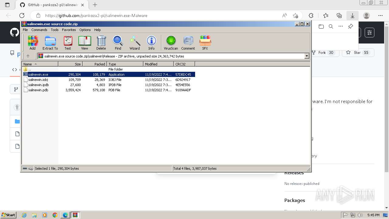Open the Favorites menu

tap(69, 30)
